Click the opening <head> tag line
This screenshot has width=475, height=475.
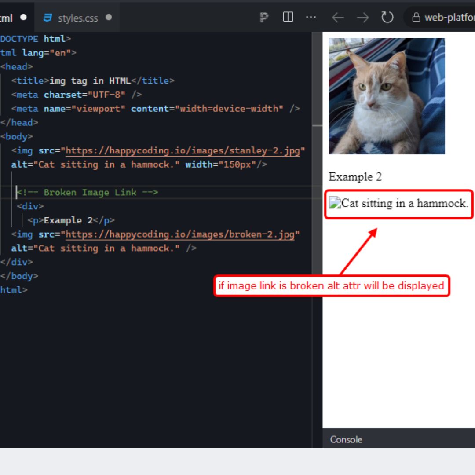coord(17,67)
